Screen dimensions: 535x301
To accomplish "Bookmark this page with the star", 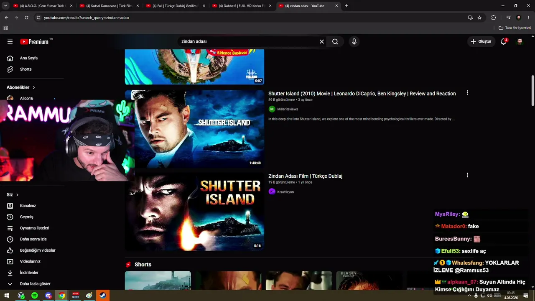I will pyautogui.click(x=479, y=18).
